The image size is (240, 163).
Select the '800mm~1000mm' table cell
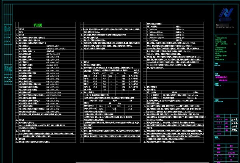157,35
